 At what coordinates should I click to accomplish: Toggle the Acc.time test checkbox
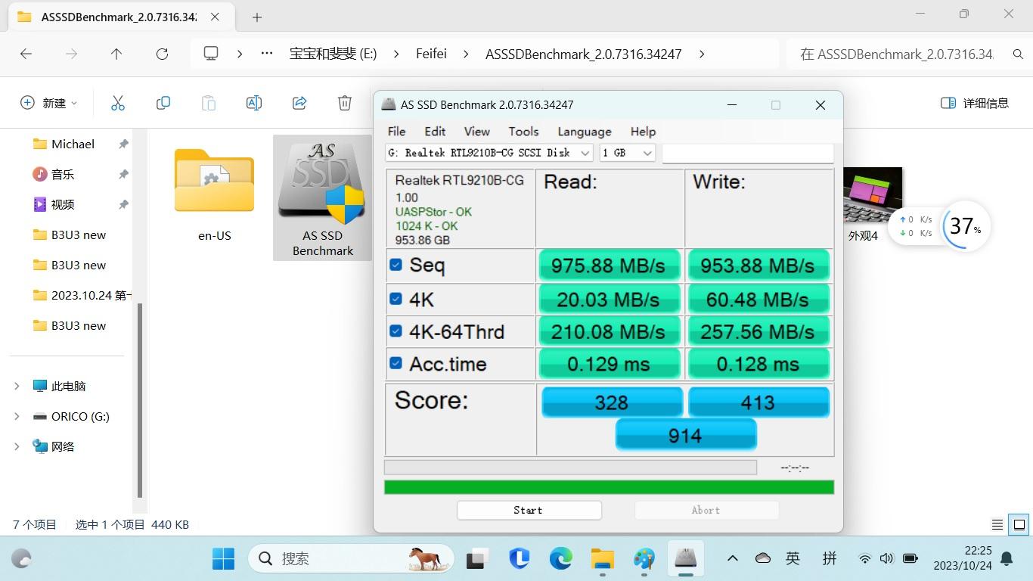coord(396,362)
